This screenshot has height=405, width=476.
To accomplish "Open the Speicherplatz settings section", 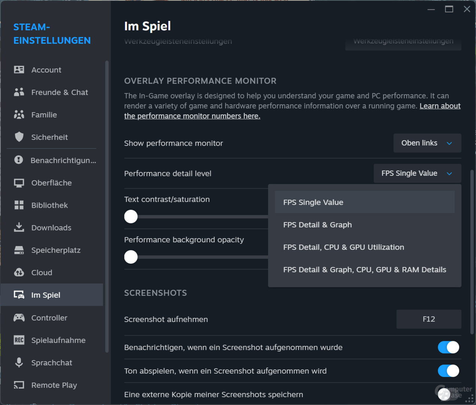I will click(x=52, y=250).
